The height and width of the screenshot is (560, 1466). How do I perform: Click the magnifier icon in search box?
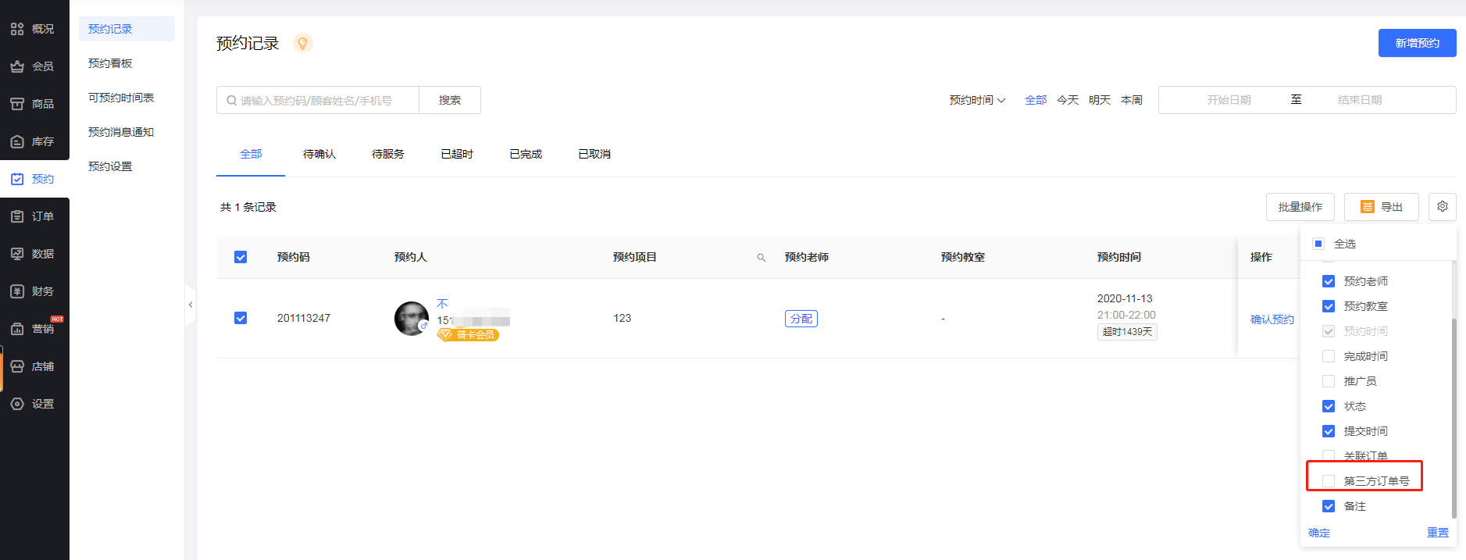(x=231, y=100)
